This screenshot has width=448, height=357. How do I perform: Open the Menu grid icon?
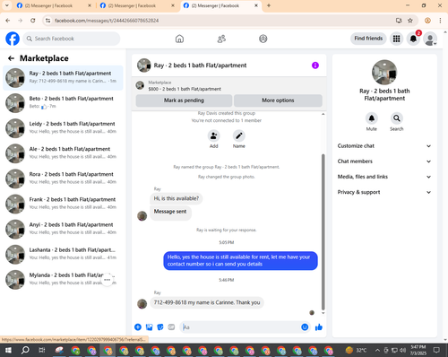396,39
